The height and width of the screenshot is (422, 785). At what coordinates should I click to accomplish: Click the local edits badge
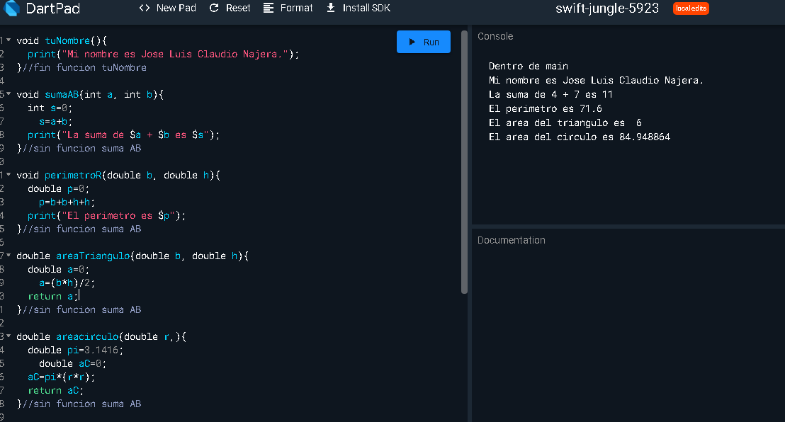(x=691, y=8)
